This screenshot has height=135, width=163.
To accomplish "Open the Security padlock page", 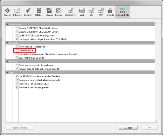I will (x=110, y=12).
